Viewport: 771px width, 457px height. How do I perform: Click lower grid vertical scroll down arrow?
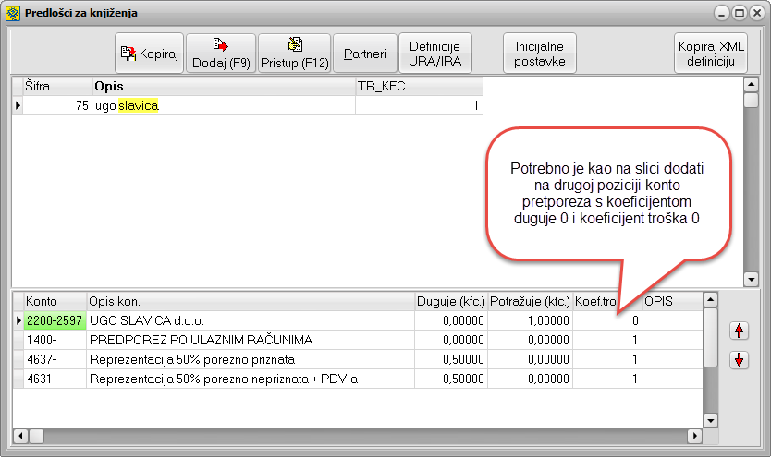tap(711, 421)
